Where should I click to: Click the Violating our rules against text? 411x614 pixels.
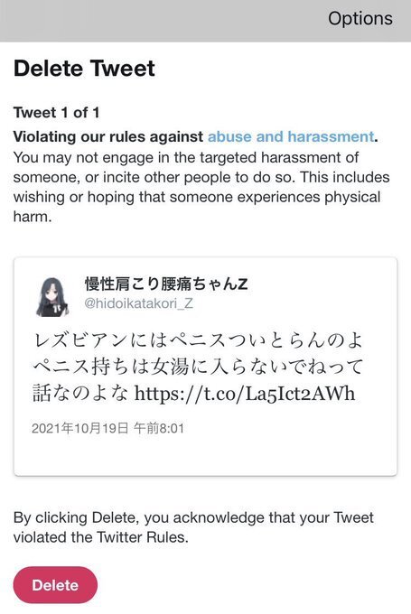click(x=108, y=136)
